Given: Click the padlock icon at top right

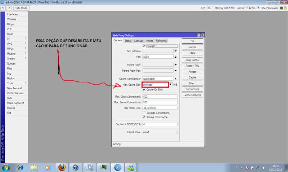Looking at the screenshot, I should (285, 8).
